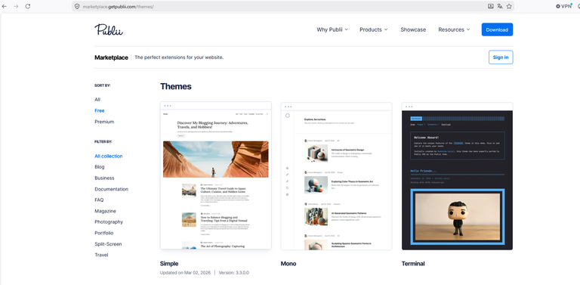
Task: Sort themes by Premium
Action: coord(104,122)
